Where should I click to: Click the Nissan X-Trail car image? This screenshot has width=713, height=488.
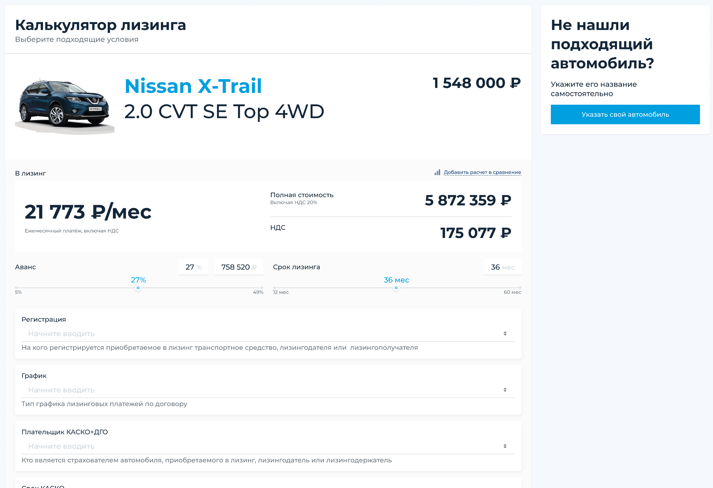pos(64,104)
